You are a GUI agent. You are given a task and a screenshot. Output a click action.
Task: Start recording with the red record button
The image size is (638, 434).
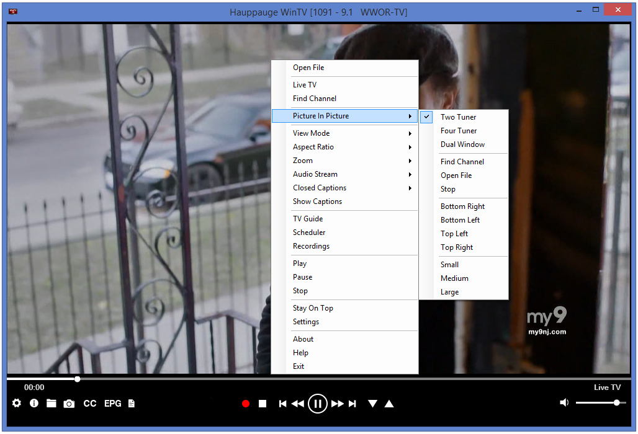[x=245, y=404]
